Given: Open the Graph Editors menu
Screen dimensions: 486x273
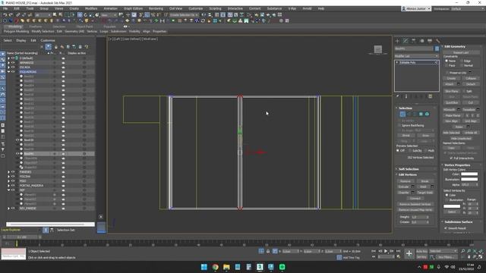Looking at the screenshot, I should point(134,8).
